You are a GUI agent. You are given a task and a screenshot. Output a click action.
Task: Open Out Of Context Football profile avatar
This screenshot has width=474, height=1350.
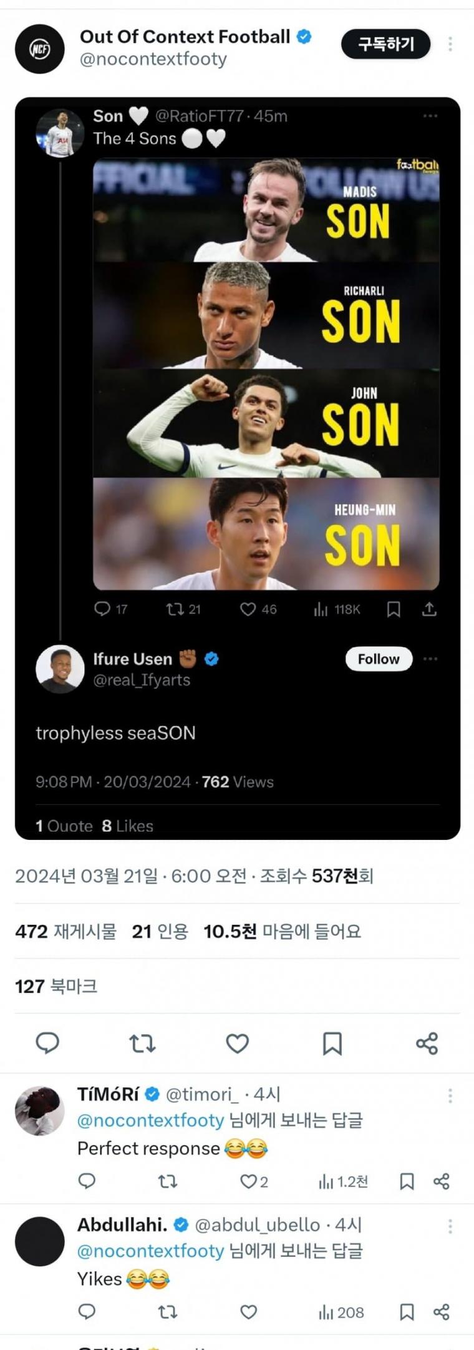(x=39, y=49)
